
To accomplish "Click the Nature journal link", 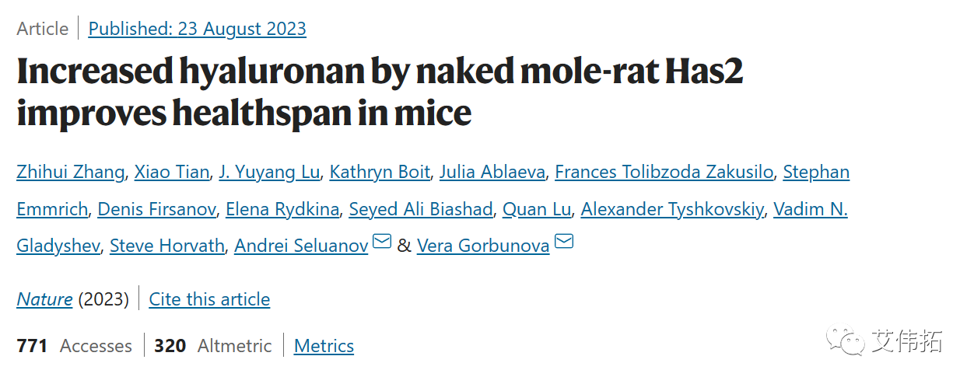I will (44, 299).
